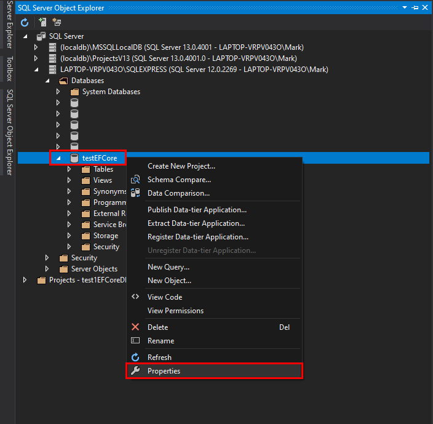Click the red Delete X icon
This screenshot has width=433, height=424.
tap(135, 327)
